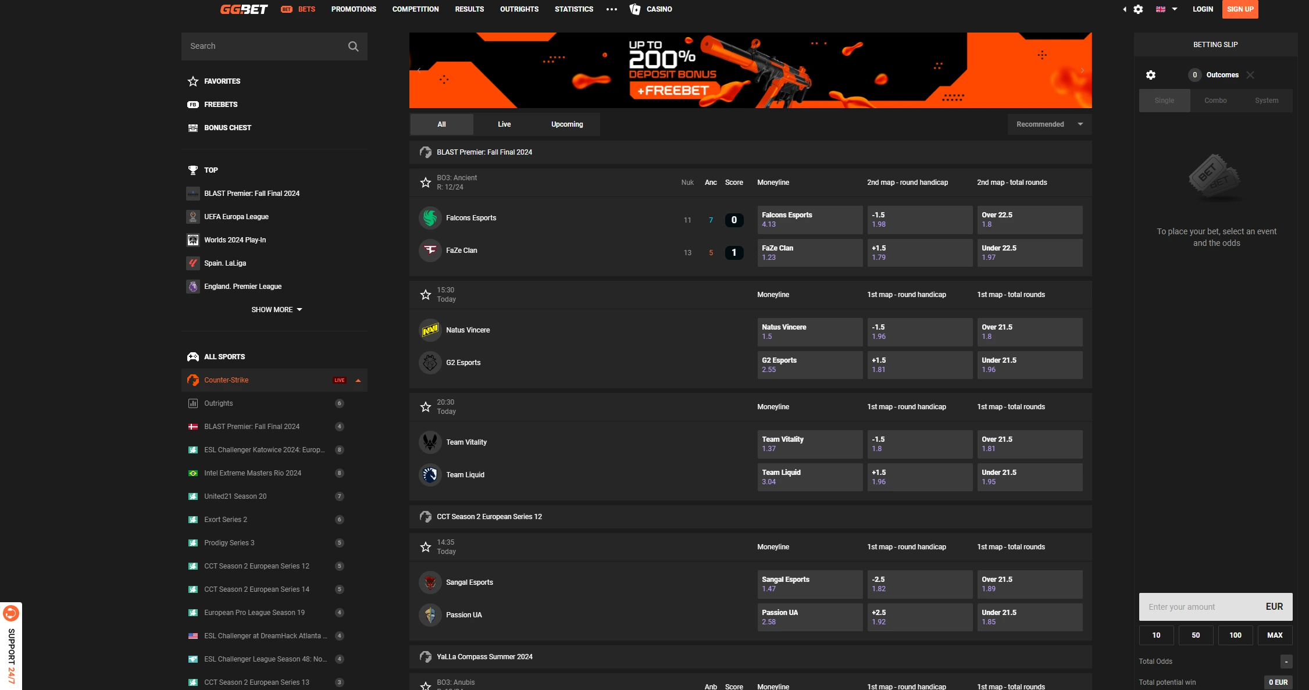Screen dimensions: 1309x690
Task: Favorite the Falcons vs FaZe match star
Action: pyautogui.click(x=426, y=183)
